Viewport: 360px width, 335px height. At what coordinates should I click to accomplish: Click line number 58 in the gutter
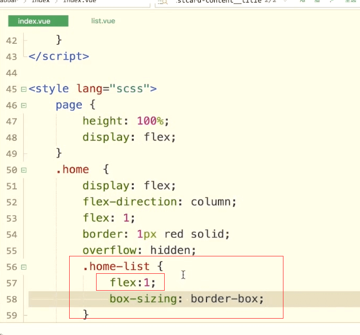(12, 300)
